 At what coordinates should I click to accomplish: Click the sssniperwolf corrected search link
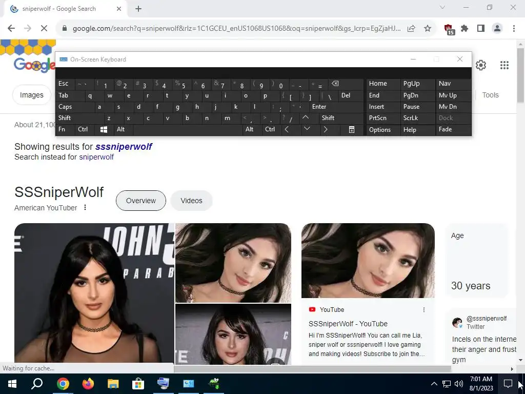point(124,146)
